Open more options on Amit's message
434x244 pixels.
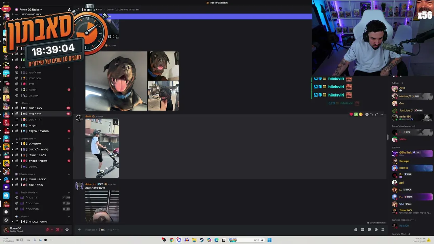click(381, 114)
